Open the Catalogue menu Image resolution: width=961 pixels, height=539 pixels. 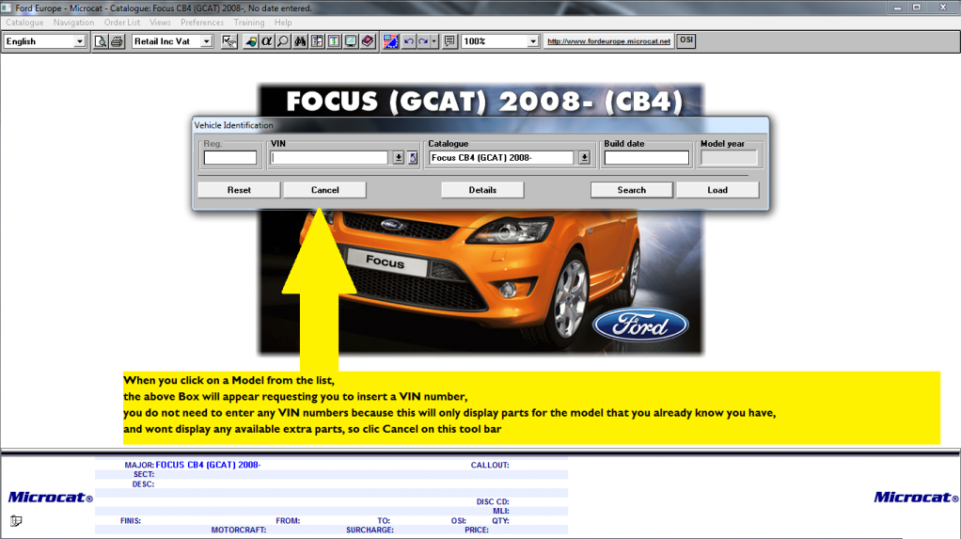click(x=24, y=22)
